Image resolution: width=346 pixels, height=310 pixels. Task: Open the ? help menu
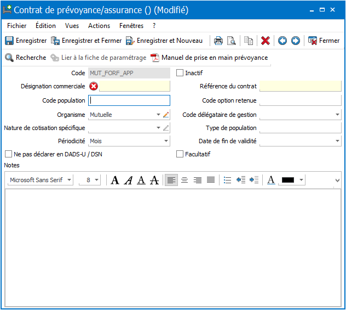point(154,26)
